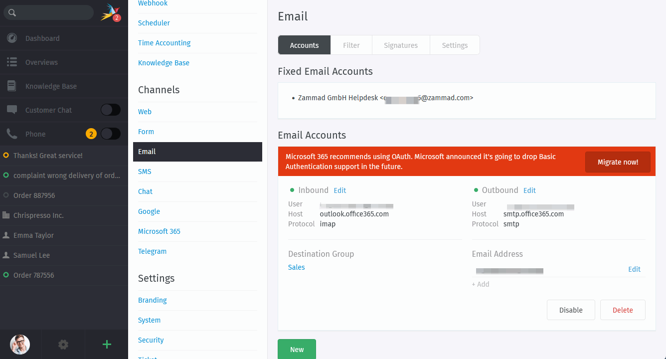Click outlook.office365.com host value

tap(354, 214)
